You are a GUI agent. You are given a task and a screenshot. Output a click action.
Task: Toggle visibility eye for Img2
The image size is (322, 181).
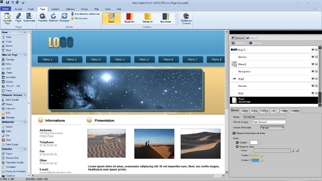click(313, 79)
